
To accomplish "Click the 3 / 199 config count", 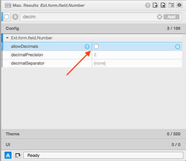I will click(173, 28).
